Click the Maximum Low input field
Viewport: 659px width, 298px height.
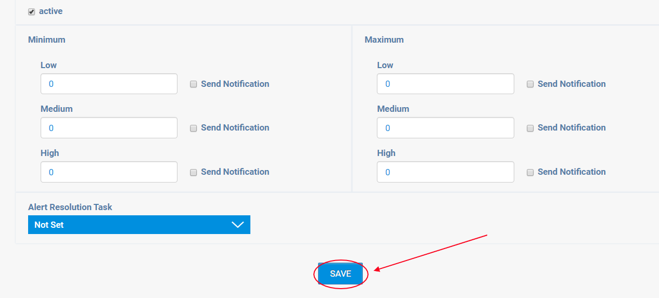pyautogui.click(x=445, y=84)
